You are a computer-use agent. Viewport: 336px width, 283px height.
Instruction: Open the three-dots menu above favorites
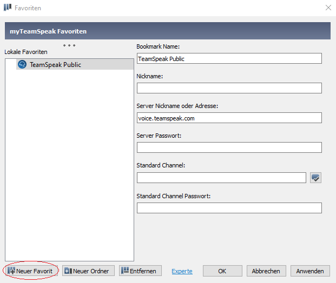coord(69,45)
